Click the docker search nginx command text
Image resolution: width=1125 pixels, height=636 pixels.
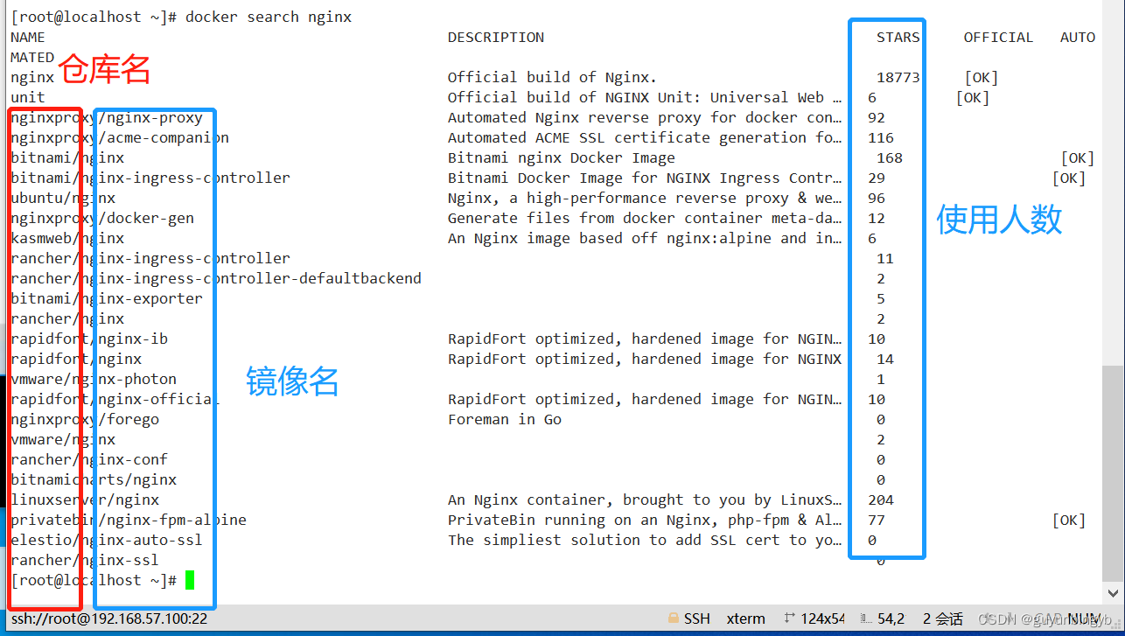pyautogui.click(x=269, y=17)
